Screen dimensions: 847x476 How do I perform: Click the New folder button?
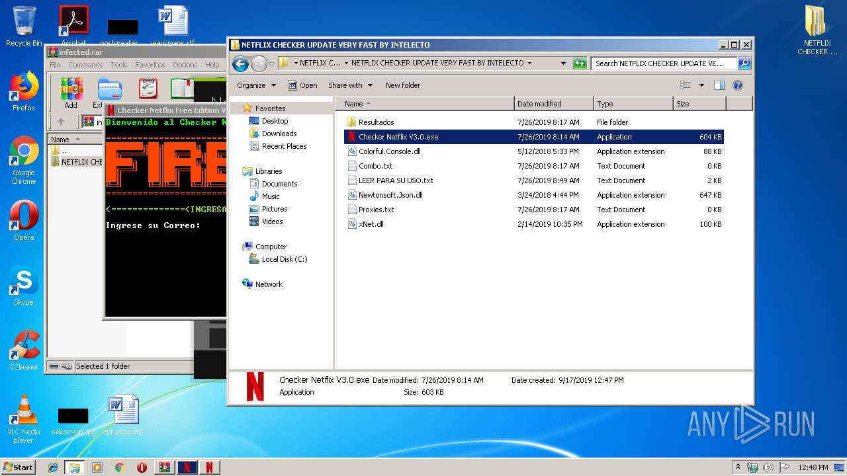(403, 85)
